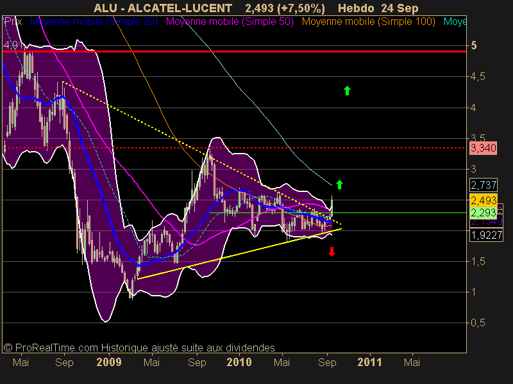Click the 2011 year label on time axis
The height and width of the screenshot is (384, 513).
(370, 362)
